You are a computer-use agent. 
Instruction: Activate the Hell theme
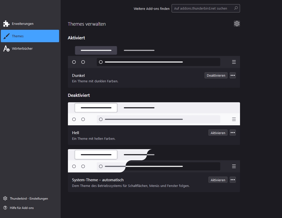(x=218, y=133)
